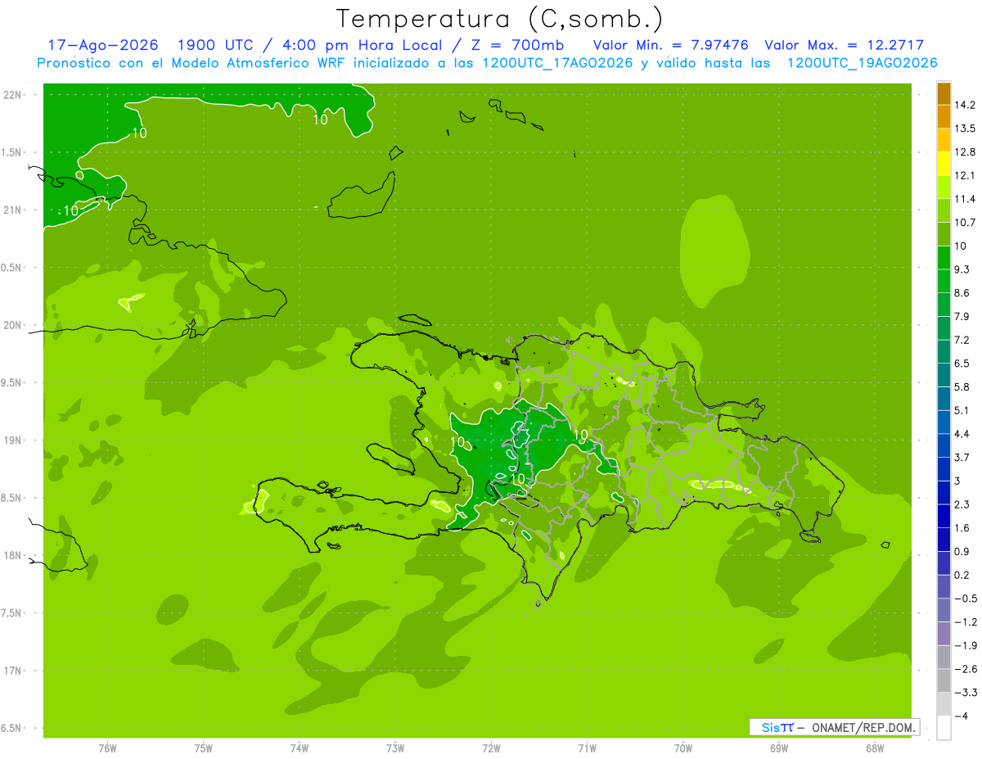Click the "9.5N" latitude axis label

point(12,382)
